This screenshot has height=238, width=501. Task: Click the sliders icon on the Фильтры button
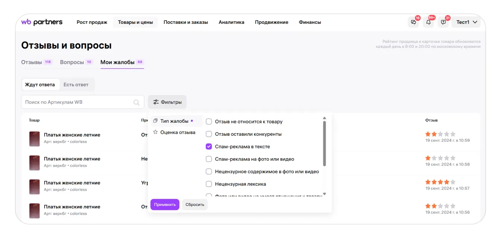[x=156, y=102]
